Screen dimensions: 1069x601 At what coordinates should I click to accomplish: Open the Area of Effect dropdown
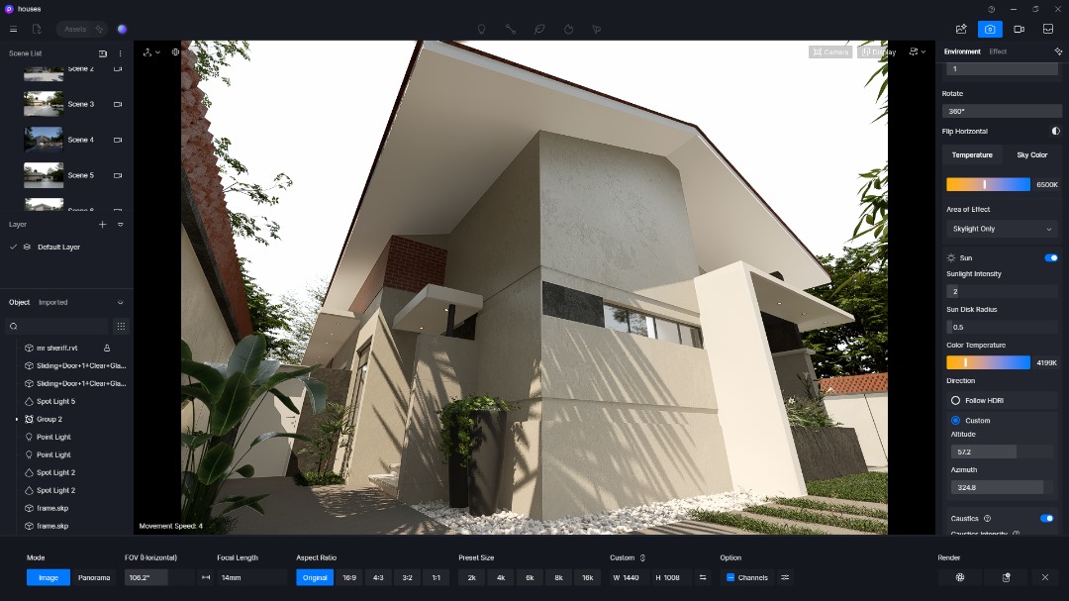[x=1002, y=229]
